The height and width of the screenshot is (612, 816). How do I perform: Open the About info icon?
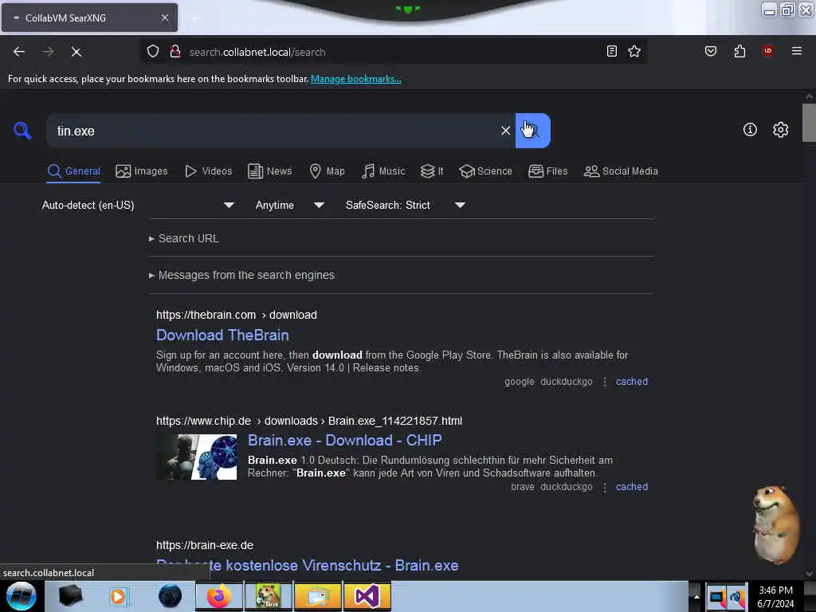[x=750, y=130]
